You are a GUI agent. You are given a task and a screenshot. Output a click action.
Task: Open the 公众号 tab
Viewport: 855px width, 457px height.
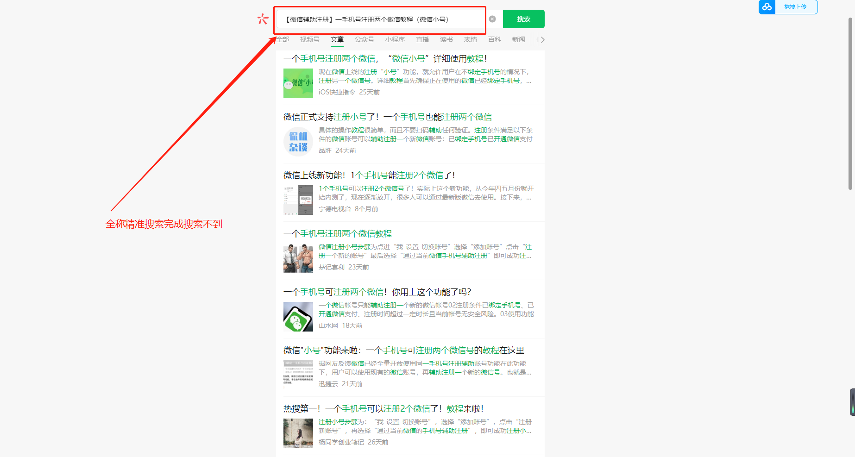(365, 39)
